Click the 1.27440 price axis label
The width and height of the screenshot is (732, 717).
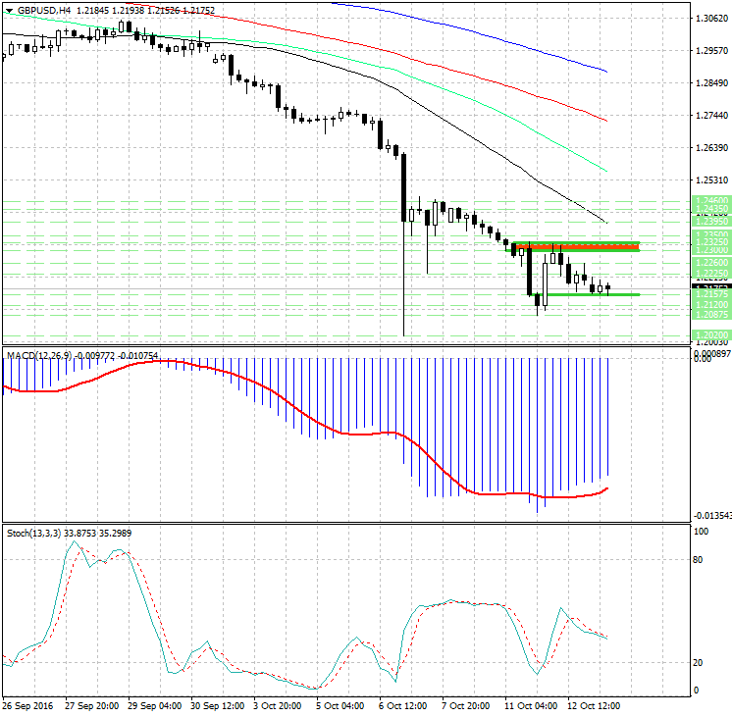[711, 116]
